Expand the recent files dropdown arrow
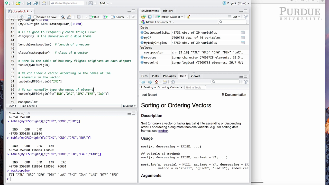The height and width of the screenshot is (185, 329). pyautogui.click(x=23, y=3)
